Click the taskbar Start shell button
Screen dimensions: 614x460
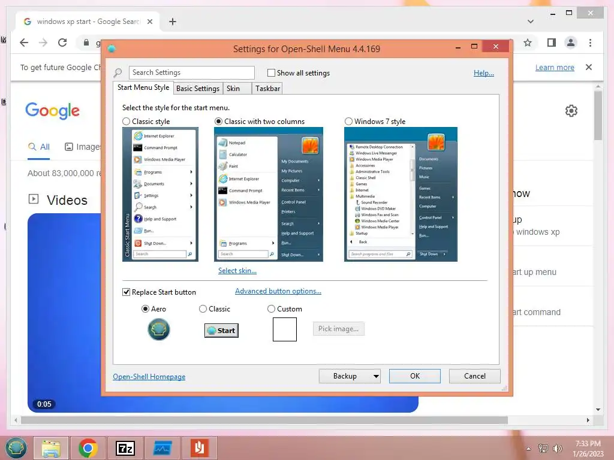(x=16, y=447)
